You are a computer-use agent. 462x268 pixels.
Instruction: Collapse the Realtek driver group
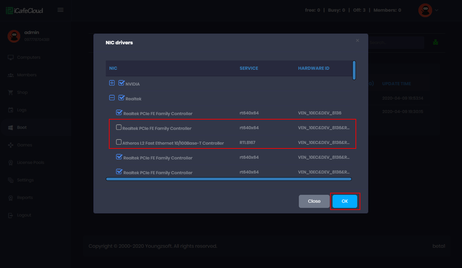coord(112,98)
